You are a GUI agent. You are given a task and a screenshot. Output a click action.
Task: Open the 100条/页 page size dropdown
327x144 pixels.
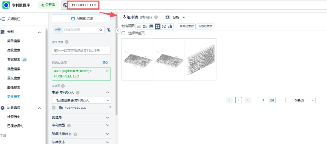[x=300, y=100]
